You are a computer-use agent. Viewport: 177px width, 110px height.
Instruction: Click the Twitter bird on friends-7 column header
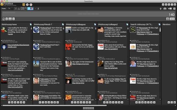coord(63,24)
